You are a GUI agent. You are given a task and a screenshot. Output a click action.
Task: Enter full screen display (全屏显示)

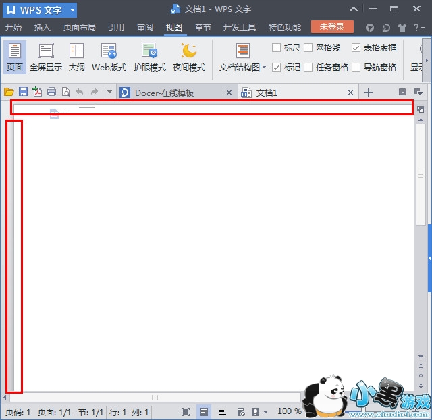point(46,57)
